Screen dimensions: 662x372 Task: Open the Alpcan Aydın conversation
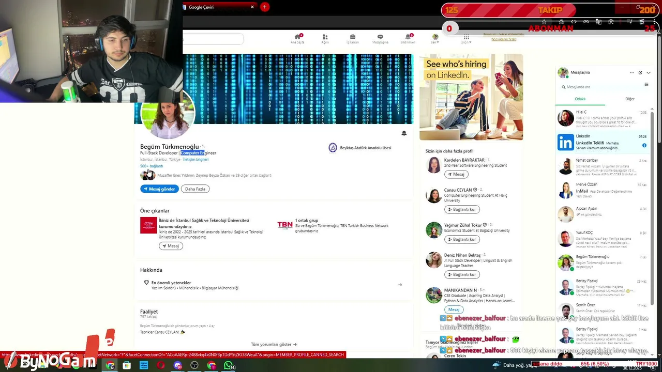click(x=603, y=214)
